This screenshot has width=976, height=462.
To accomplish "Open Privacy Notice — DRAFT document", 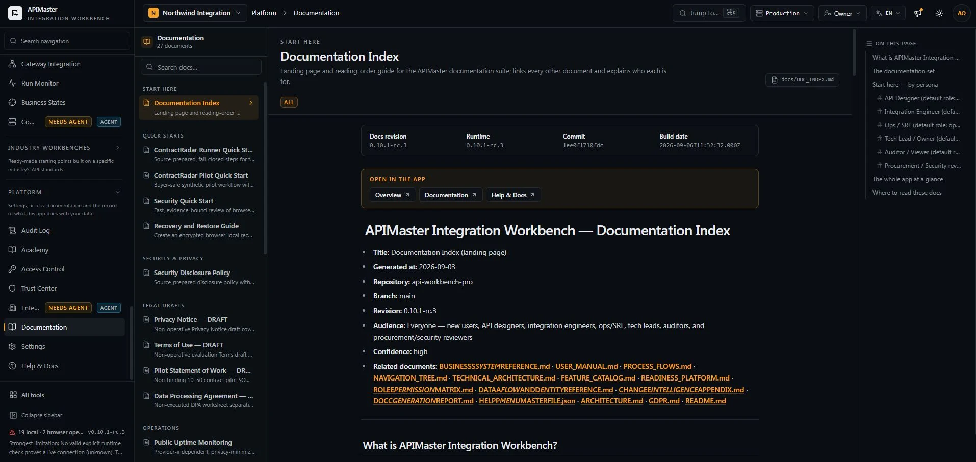I will click(199, 324).
